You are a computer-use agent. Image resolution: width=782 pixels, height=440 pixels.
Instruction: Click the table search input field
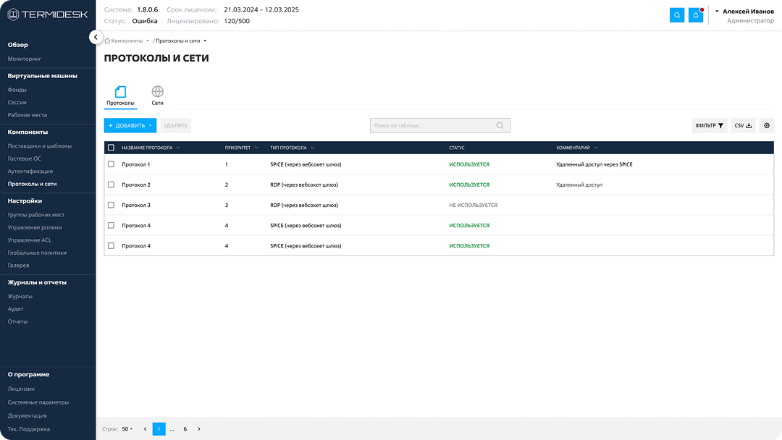click(x=433, y=126)
